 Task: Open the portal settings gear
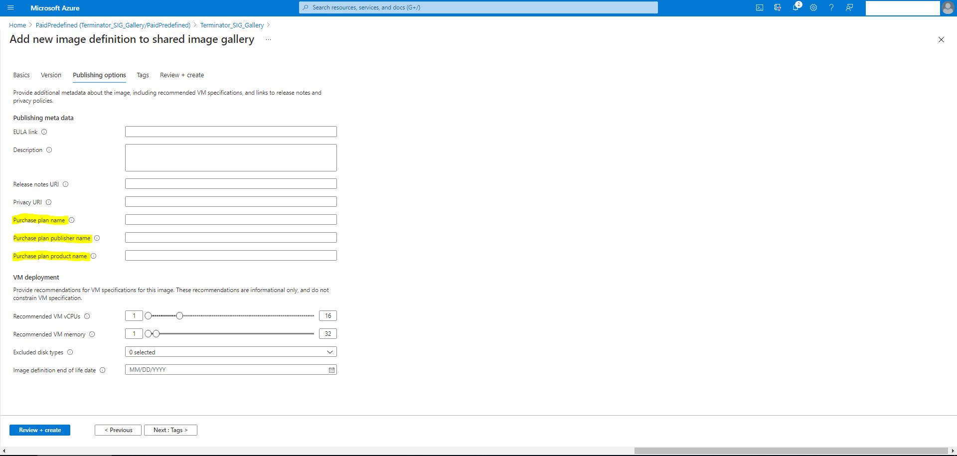[x=813, y=8]
